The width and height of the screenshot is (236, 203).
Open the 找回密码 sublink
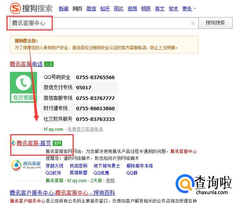pyautogui.click(x=79, y=166)
